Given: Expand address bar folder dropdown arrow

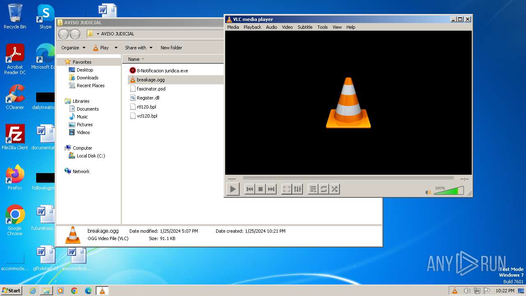Looking at the screenshot, I should point(98,34).
